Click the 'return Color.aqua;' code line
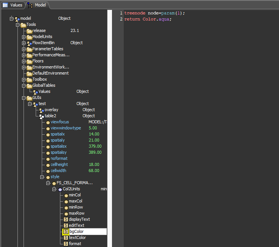Image resolution: width=279 pixels, height=247 pixels. pos(148,19)
